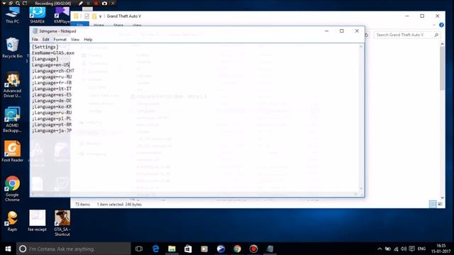Open File Explorer from the taskbar
This screenshot has height=255, width=454.
pyautogui.click(x=172, y=249)
